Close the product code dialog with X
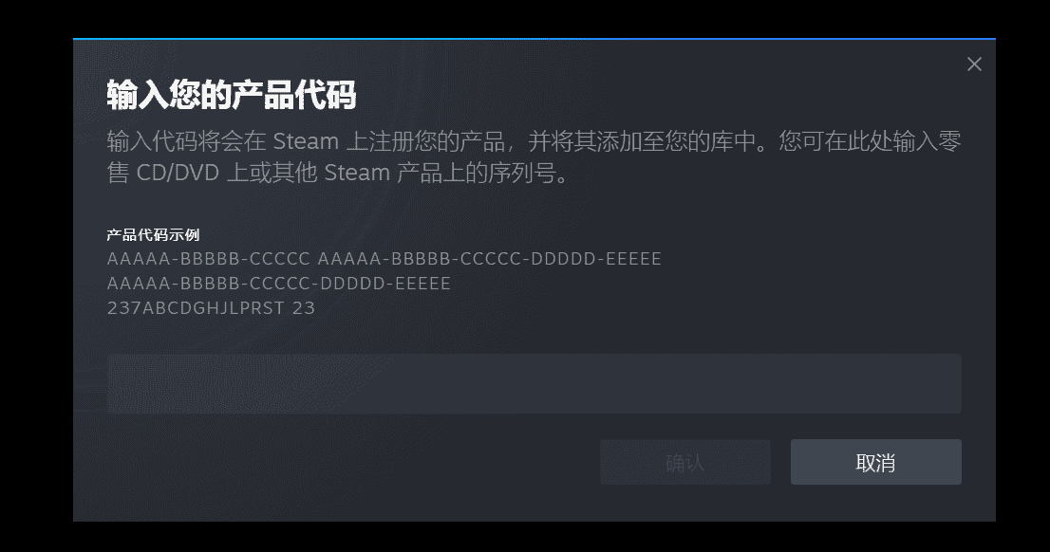Viewport: 1050px width, 552px height. 974,64
